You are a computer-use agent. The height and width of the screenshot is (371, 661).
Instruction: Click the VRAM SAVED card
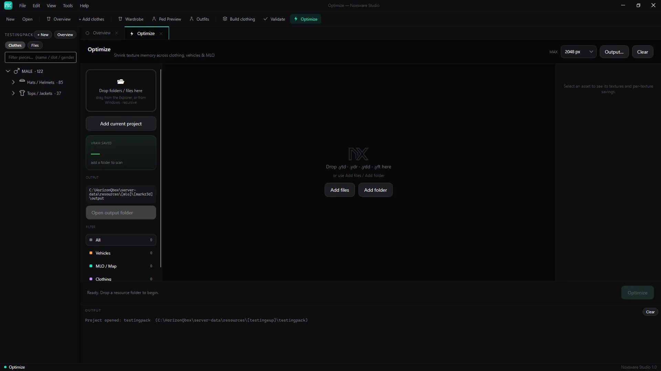(x=121, y=153)
